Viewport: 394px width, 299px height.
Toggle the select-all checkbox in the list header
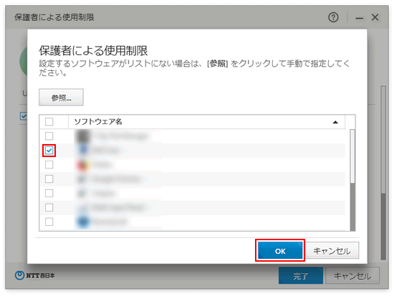pos(49,122)
